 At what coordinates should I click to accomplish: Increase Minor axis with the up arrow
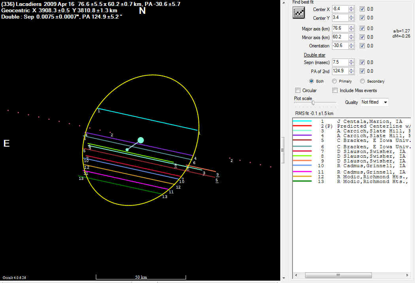(351, 36)
